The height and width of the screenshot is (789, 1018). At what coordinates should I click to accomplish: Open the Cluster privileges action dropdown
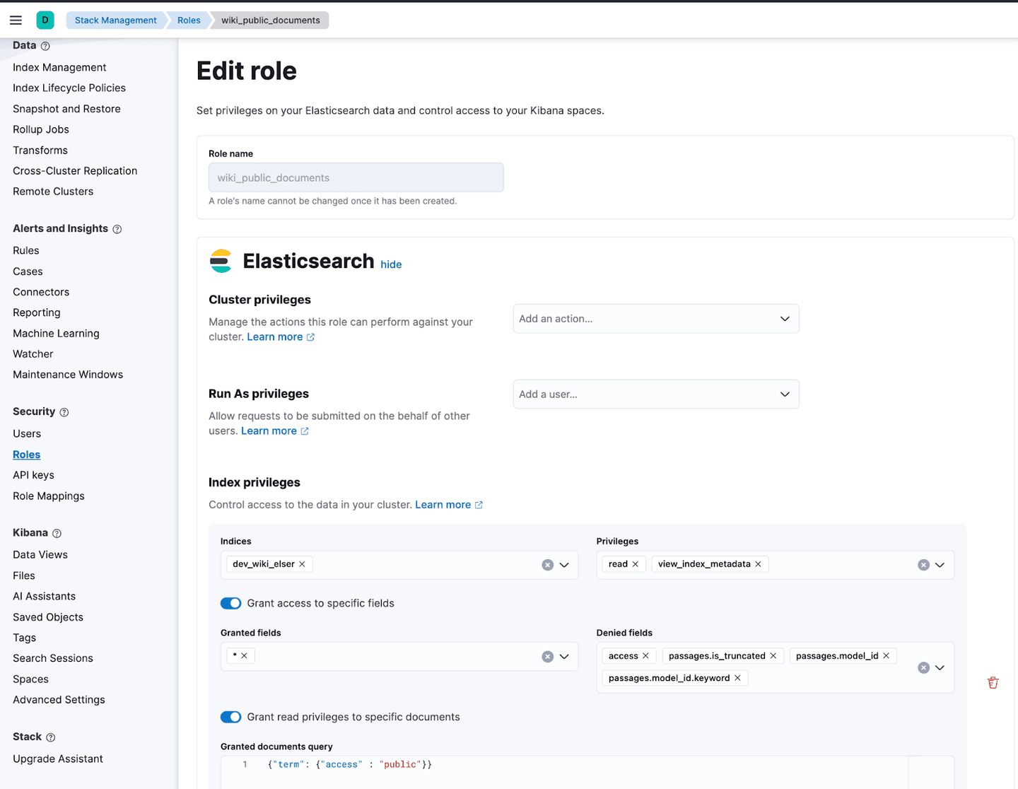click(655, 319)
